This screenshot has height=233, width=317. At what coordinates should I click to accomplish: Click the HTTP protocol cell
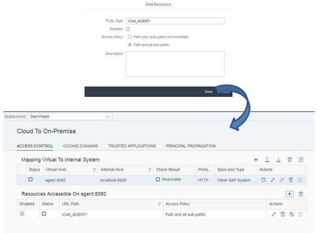tap(205, 180)
